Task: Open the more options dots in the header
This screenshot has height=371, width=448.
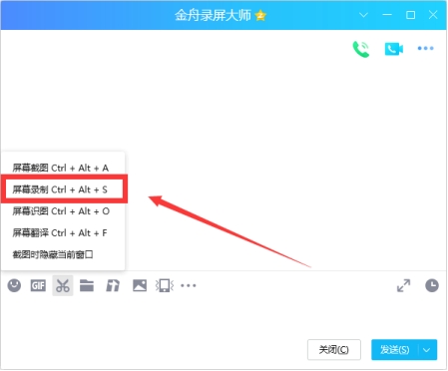Action: pos(426,48)
